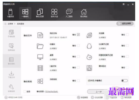Screen dimensions: 139x100
Task: Click the 备份资料 step in sidebar
Action: coord(11,61)
